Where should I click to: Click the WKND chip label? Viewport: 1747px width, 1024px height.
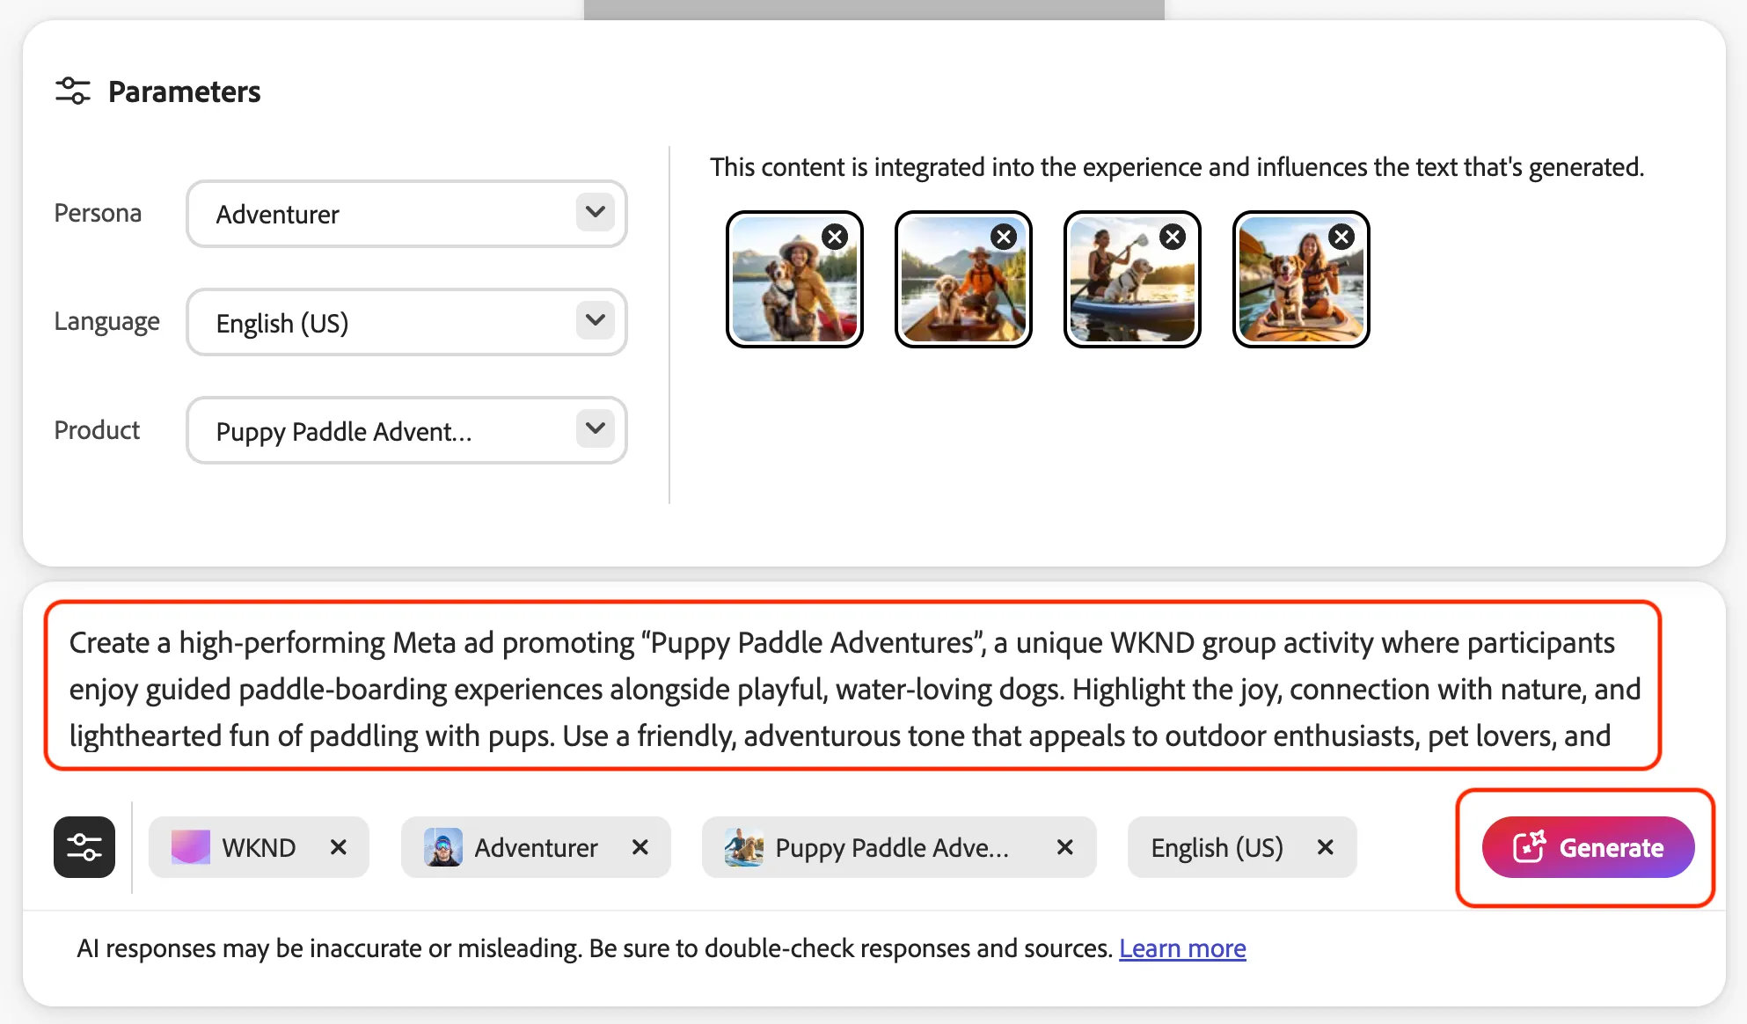pyautogui.click(x=259, y=847)
